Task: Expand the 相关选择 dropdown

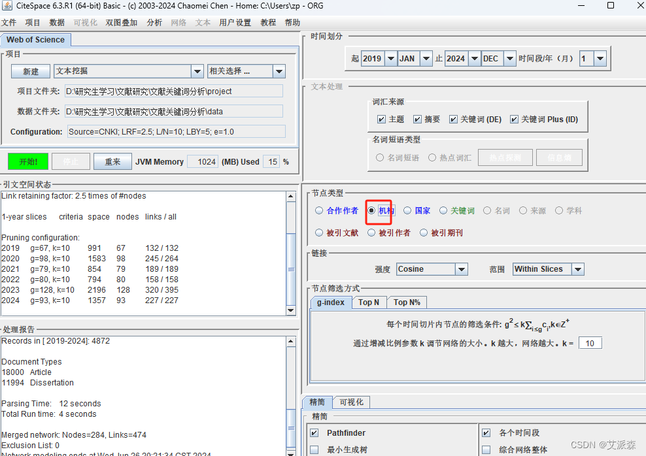Action: pyautogui.click(x=279, y=71)
